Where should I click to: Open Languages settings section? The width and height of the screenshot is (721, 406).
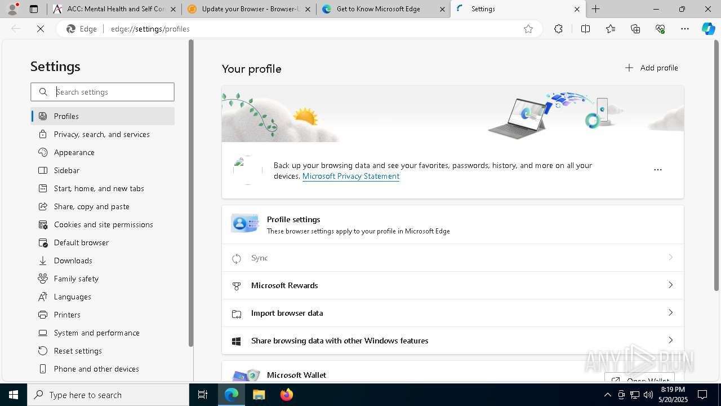pos(103,297)
